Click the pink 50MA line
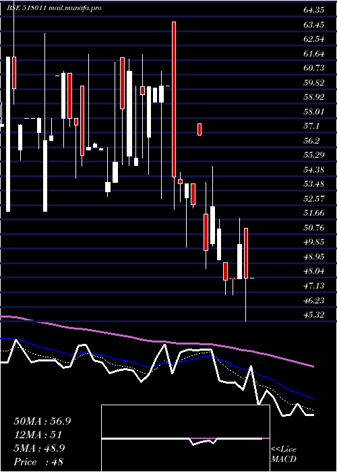The width and height of the screenshot is (337, 472). [156, 341]
